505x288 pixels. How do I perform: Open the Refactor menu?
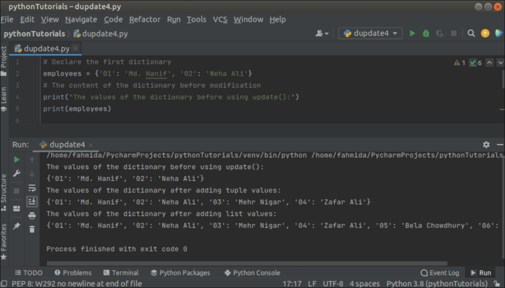point(144,19)
